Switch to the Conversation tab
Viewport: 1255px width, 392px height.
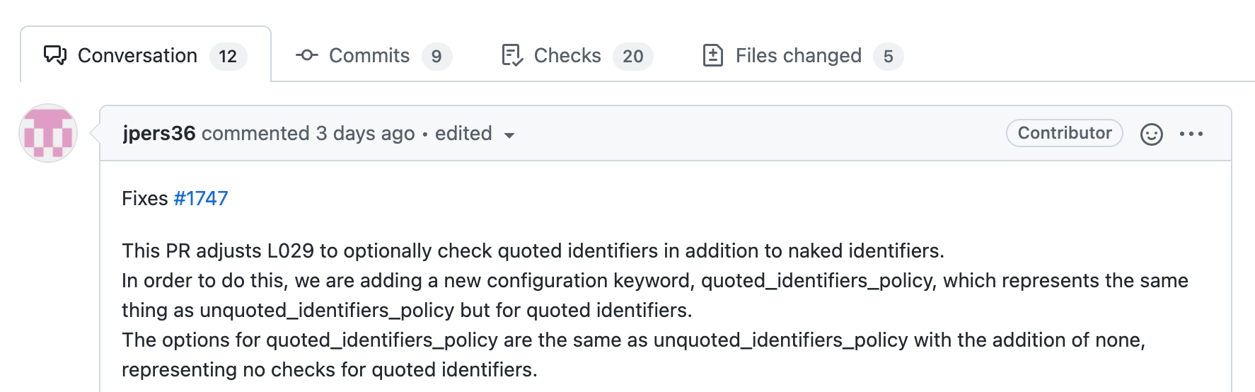(x=137, y=55)
